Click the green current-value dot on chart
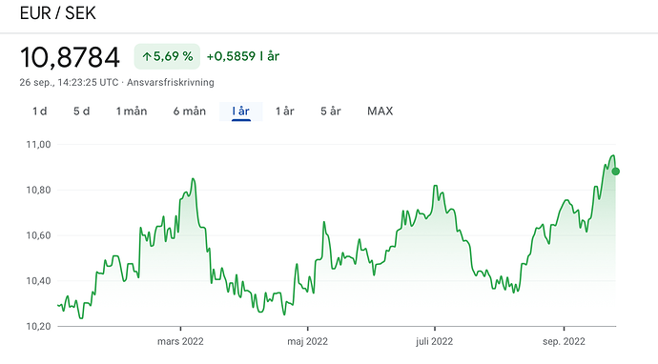 (616, 172)
